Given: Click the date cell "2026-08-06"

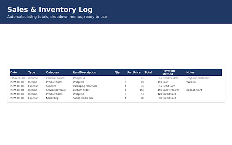Looking at the screenshot, I should pos(17,98).
